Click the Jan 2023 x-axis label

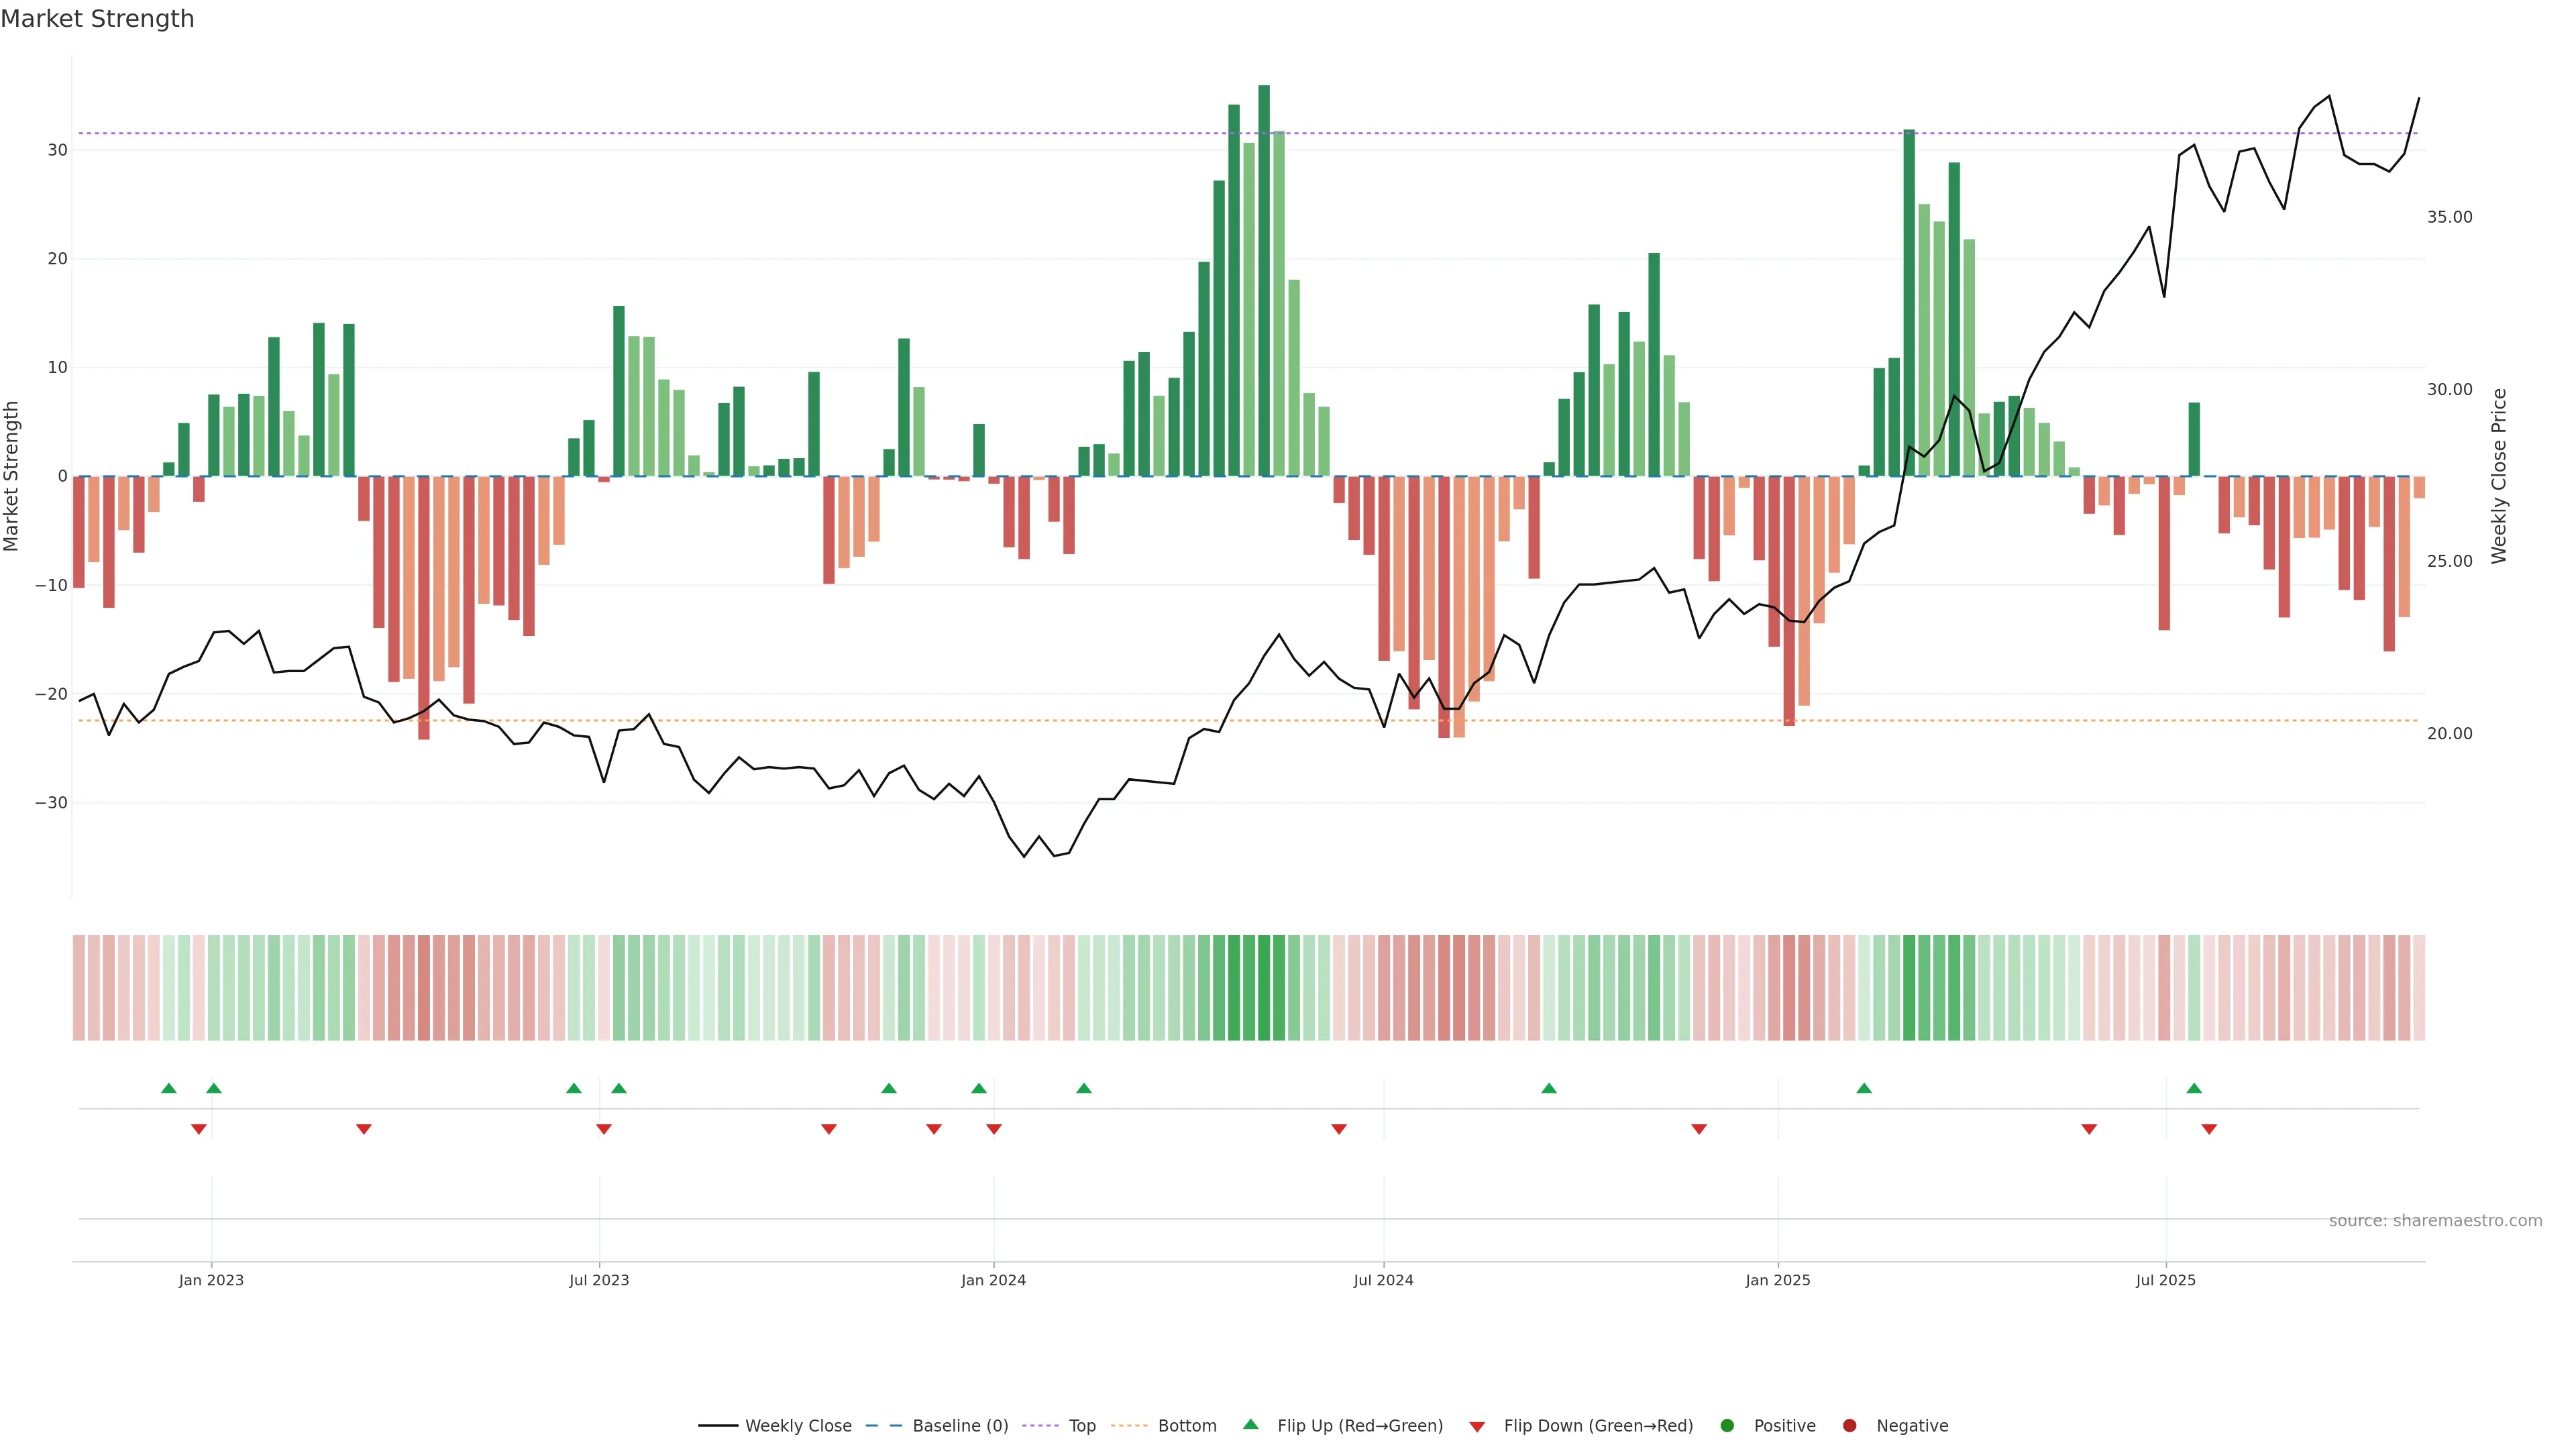(x=211, y=1280)
